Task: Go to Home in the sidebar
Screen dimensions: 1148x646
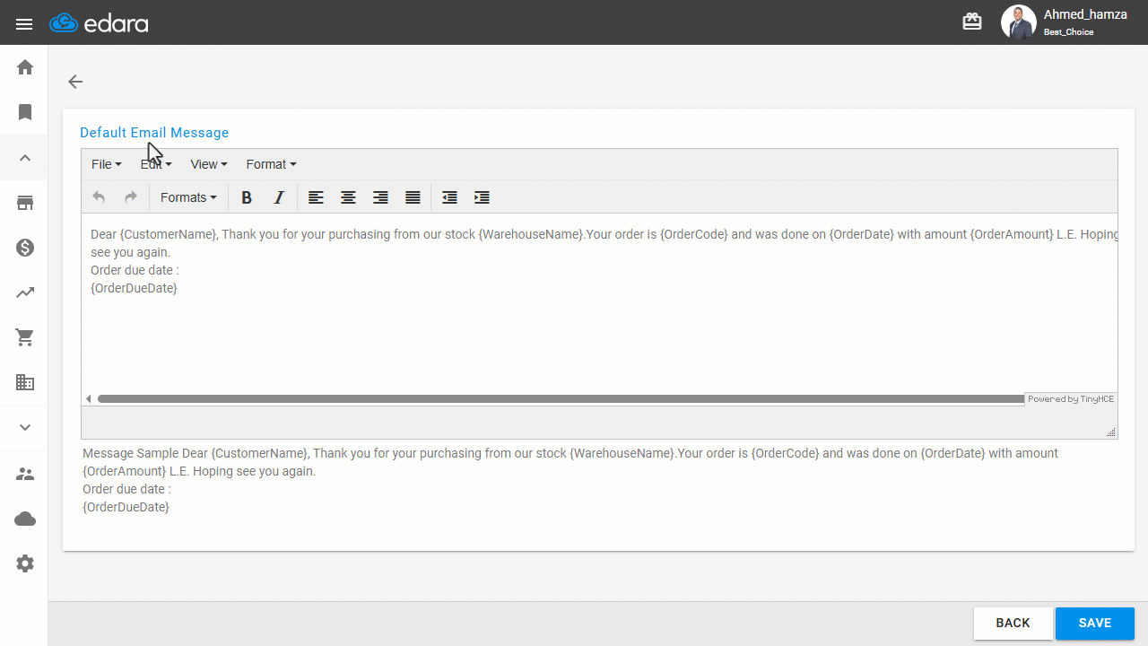Action: tap(25, 67)
